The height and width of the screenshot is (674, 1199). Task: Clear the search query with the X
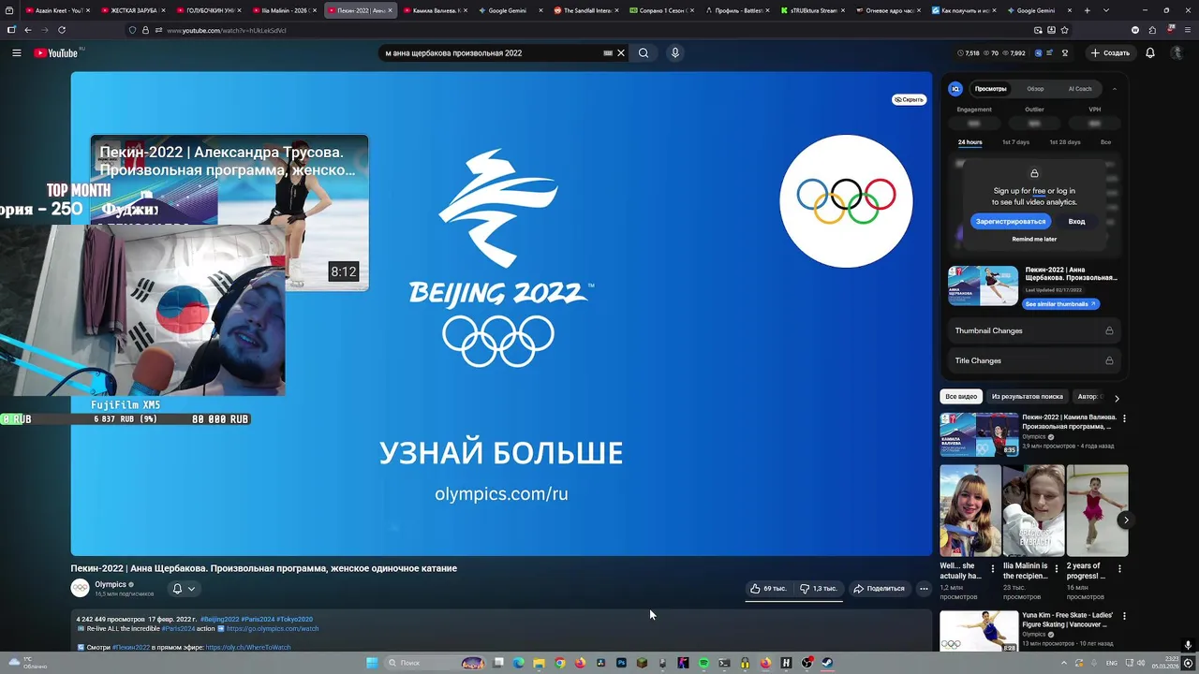tap(620, 53)
